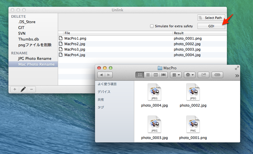Select the GIT delete rule
253x154 pixels.
[x=21, y=28]
